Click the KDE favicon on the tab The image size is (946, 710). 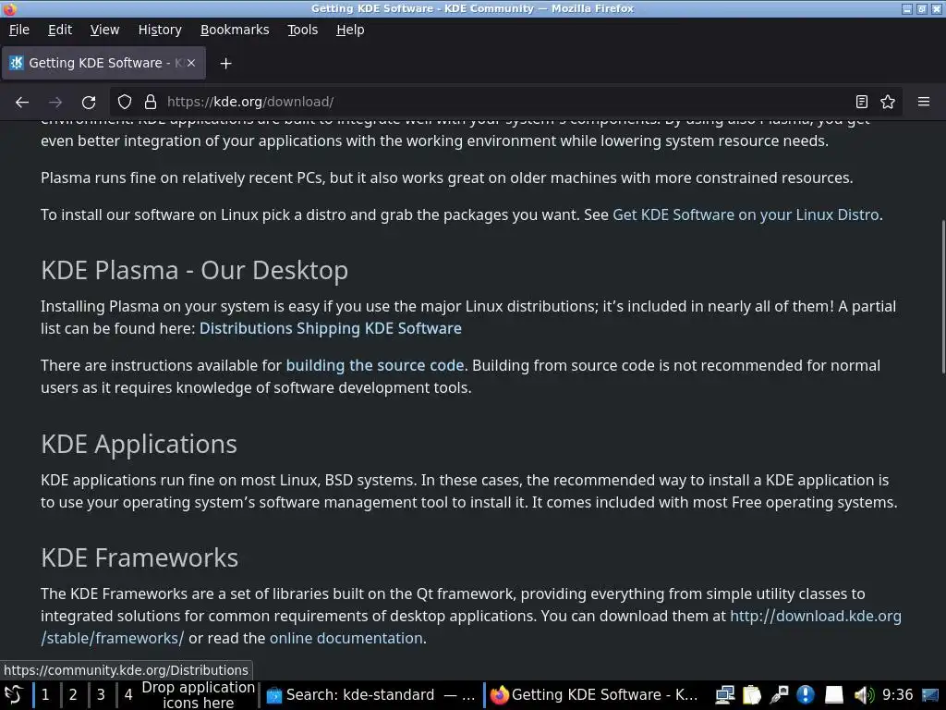click(x=17, y=63)
